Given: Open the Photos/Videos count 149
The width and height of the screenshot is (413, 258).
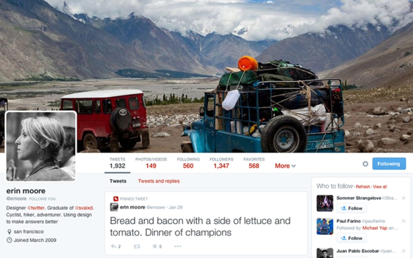Looking at the screenshot, I should [x=151, y=163].
